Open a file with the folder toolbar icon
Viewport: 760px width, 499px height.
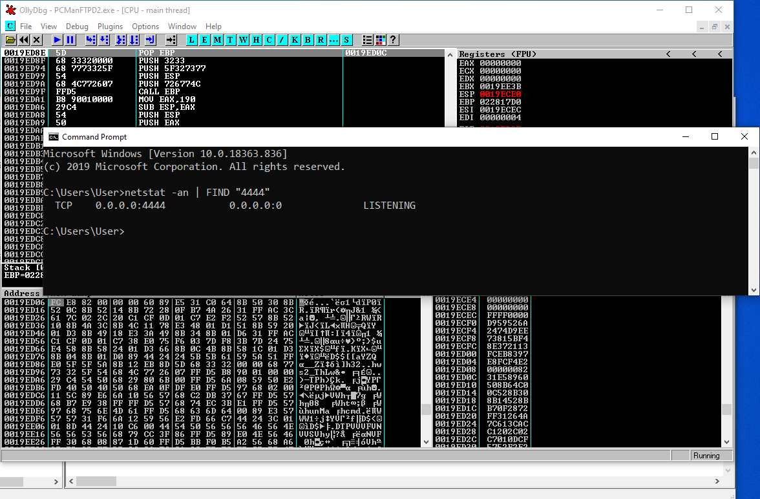click(x=10, y=40)
